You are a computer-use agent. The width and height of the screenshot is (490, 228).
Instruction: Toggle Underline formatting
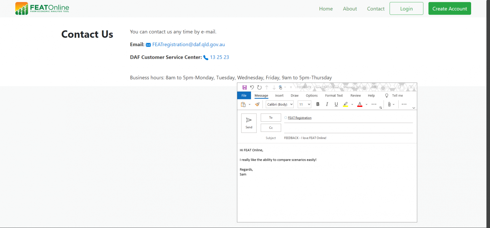click(x=336, y=104)
